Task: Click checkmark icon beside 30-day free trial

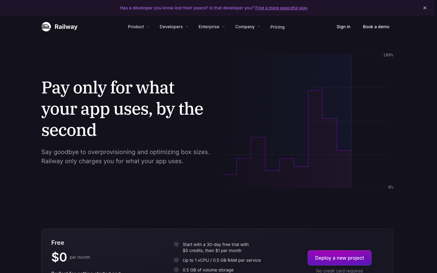Action: [x=176, y=244]
